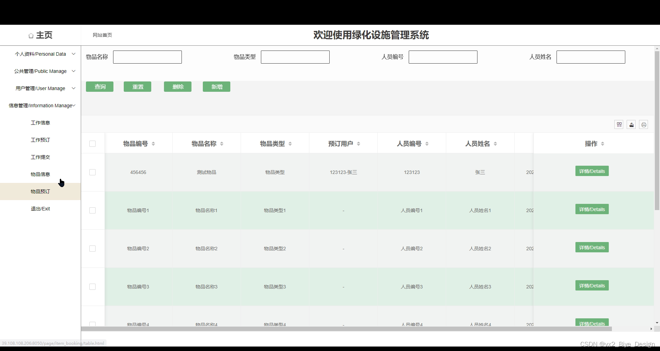Click cell 123123-张三
The width and height of the screenshot is (660, 351).
click(x=343, y=172)
